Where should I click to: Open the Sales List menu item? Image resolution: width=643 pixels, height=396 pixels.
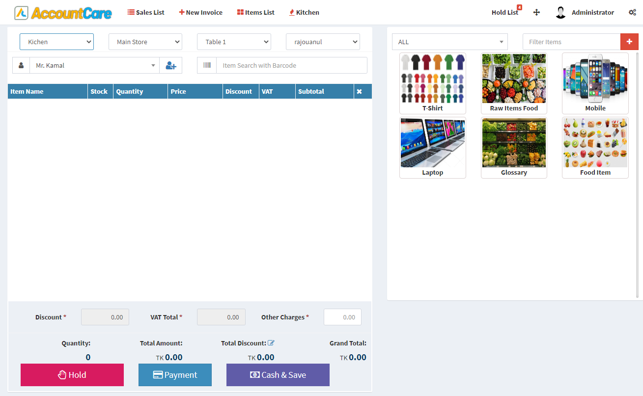coord(145,12)
